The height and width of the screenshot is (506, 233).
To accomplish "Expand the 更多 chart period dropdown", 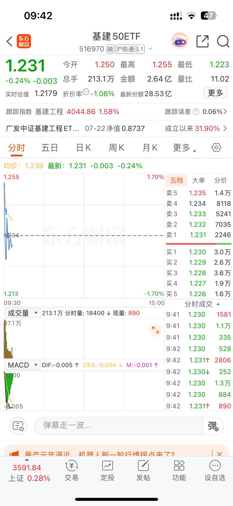I will coord(184,148).
